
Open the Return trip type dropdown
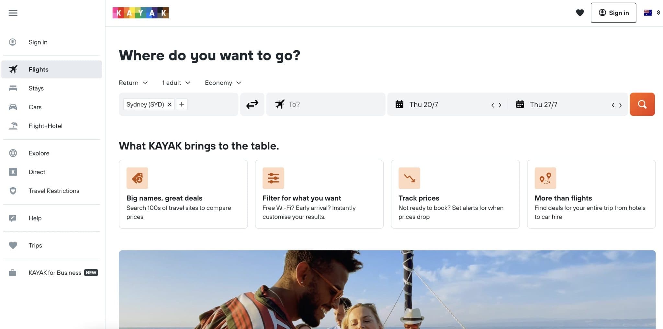133,83
